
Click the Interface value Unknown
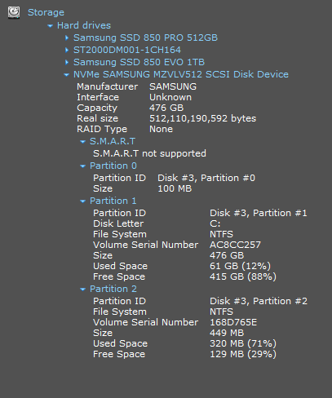[x=170, y=97]
